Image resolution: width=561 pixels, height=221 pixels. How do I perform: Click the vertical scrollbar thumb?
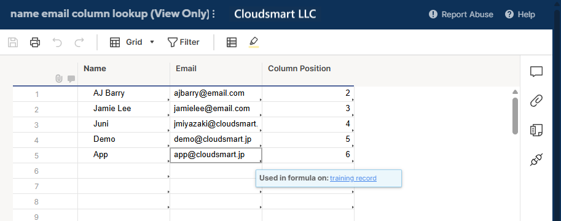pyautogui.click(x=515, y=116)
